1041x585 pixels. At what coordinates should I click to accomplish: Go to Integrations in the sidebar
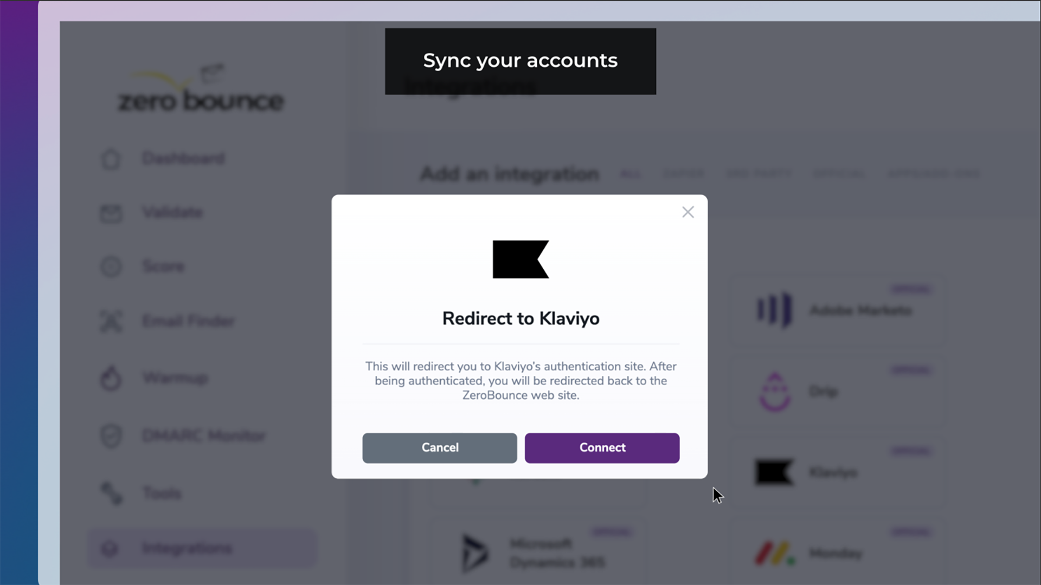(187, 549)
